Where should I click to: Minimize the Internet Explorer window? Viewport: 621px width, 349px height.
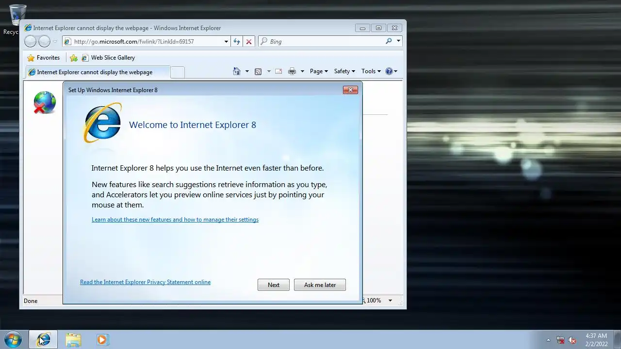pyautogui.click(x=362, y=28)
